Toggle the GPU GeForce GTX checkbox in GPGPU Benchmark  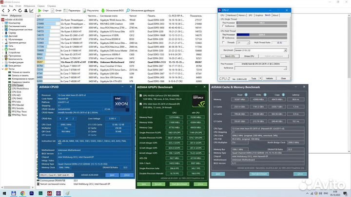pyautogui.click(x=140, y=95)
